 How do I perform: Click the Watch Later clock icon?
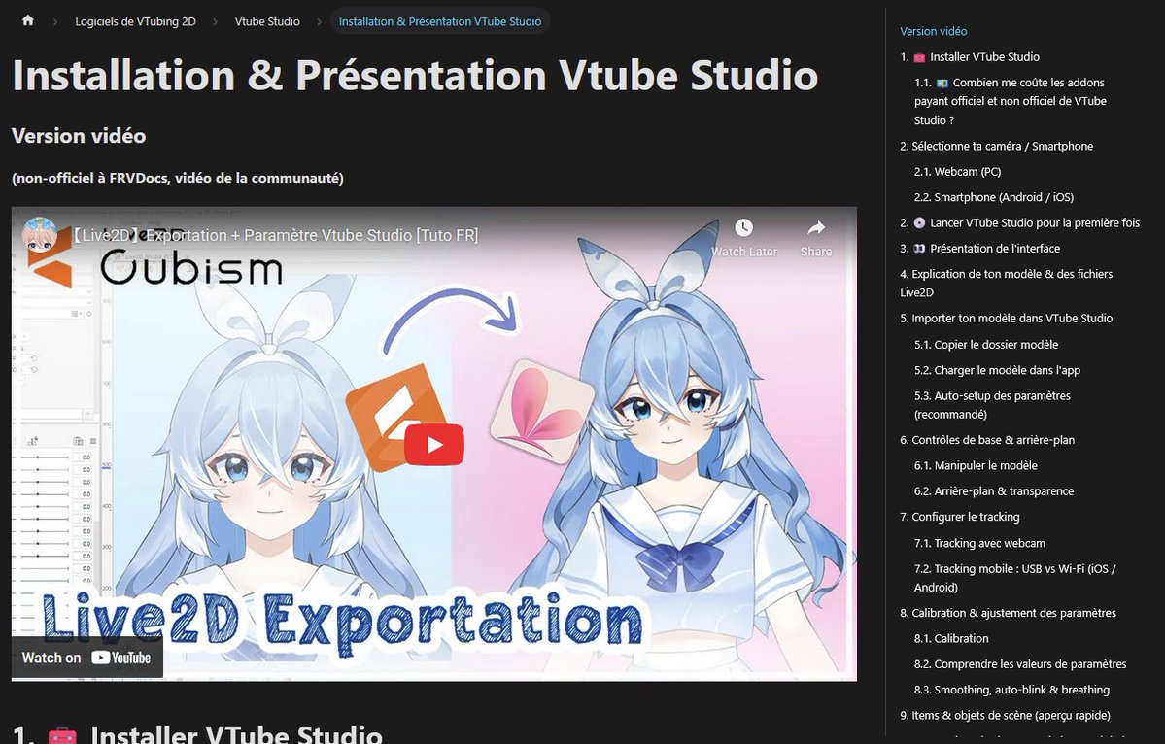(743, 228)
